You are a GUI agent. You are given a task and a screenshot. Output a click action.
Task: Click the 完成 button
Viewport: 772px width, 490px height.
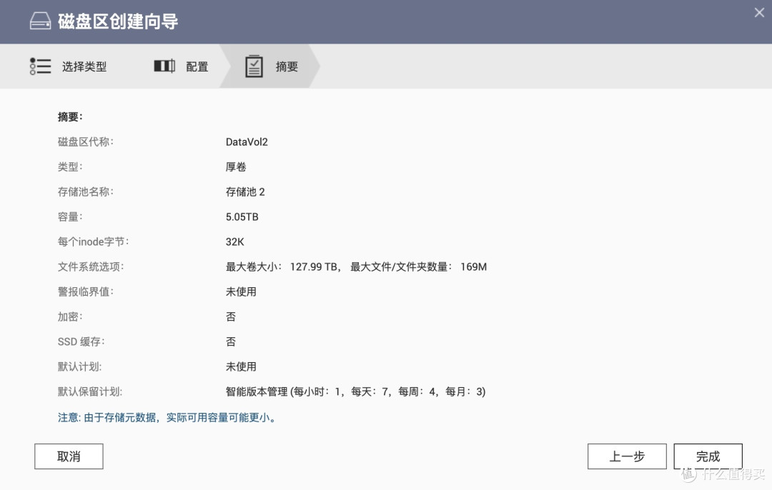coord(708,456)
